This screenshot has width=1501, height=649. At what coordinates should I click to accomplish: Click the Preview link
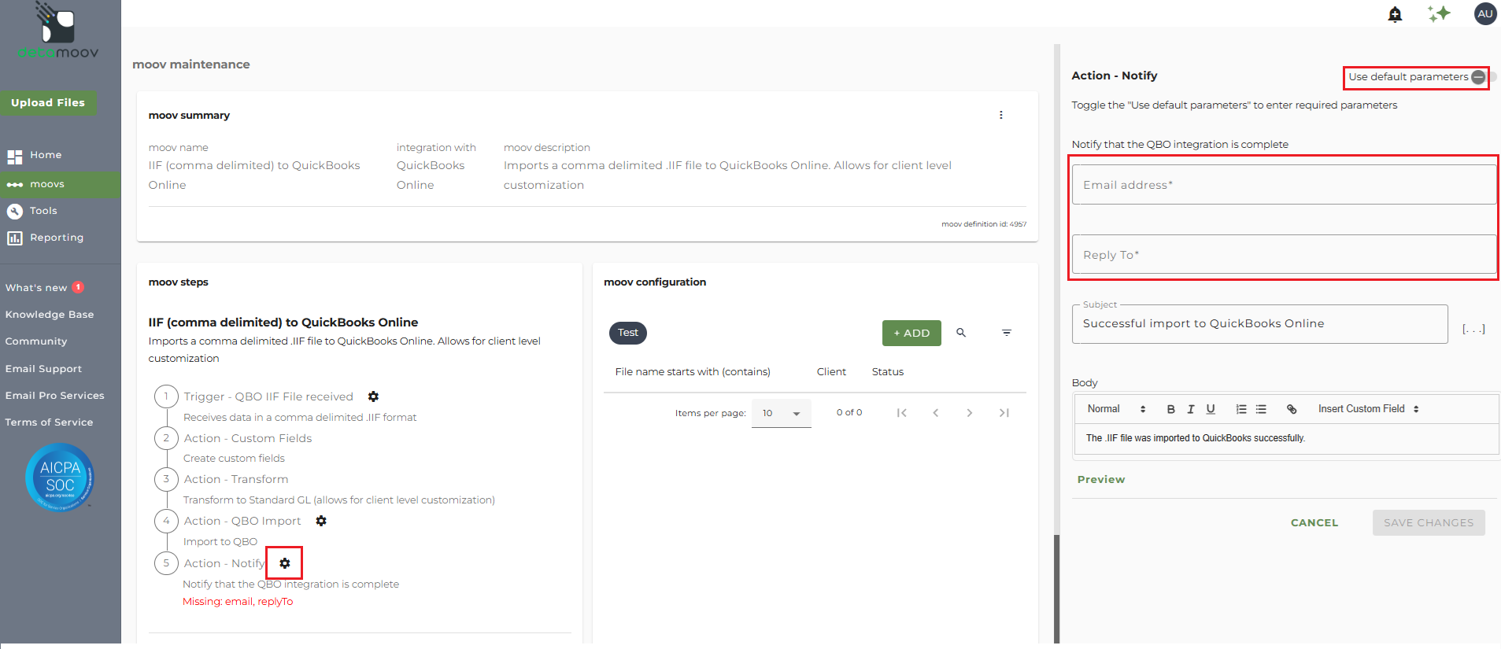click(x=1101, y=480)
